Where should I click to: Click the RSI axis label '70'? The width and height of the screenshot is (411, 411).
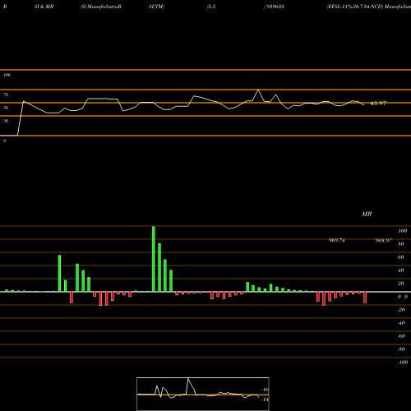(6, 95)
